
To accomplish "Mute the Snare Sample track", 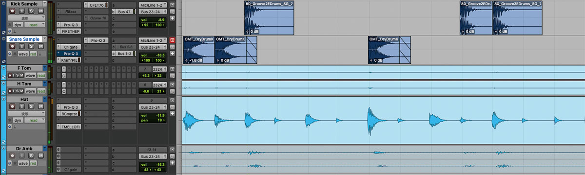I will [41, 46].
